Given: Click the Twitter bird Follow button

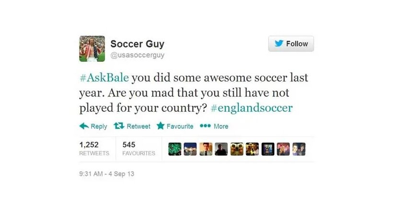Looking at the screenshot, I should 291,44.
